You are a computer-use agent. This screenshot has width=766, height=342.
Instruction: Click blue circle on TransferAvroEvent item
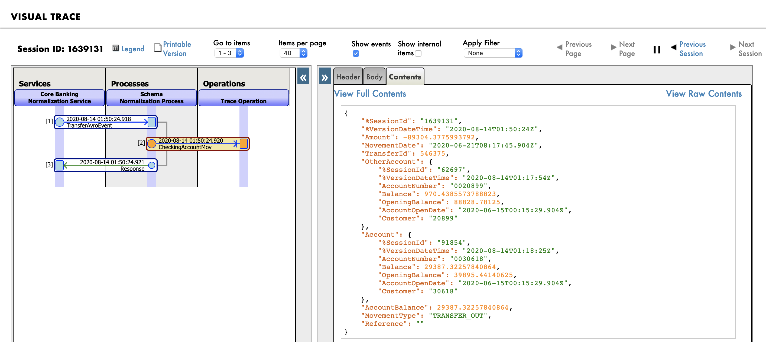[x=60, y=122]
